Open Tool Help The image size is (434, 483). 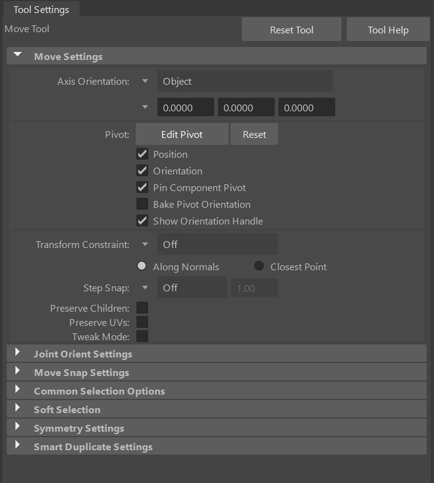coord(388,30)
